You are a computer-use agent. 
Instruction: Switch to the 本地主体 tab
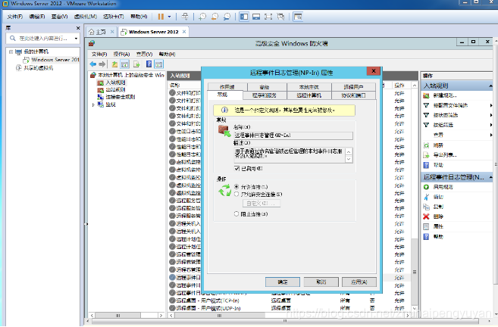coord(309,87)
